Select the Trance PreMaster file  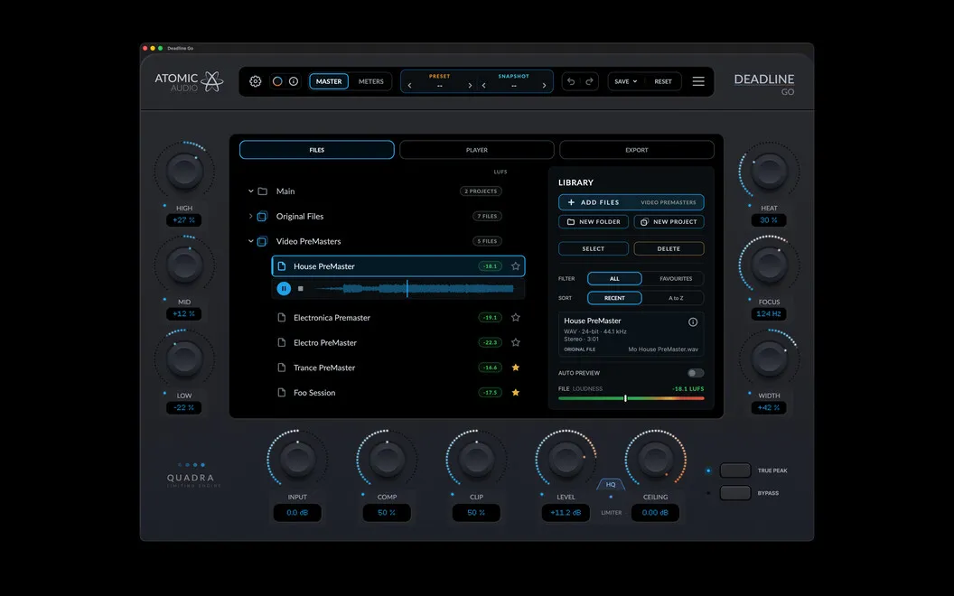397,368
